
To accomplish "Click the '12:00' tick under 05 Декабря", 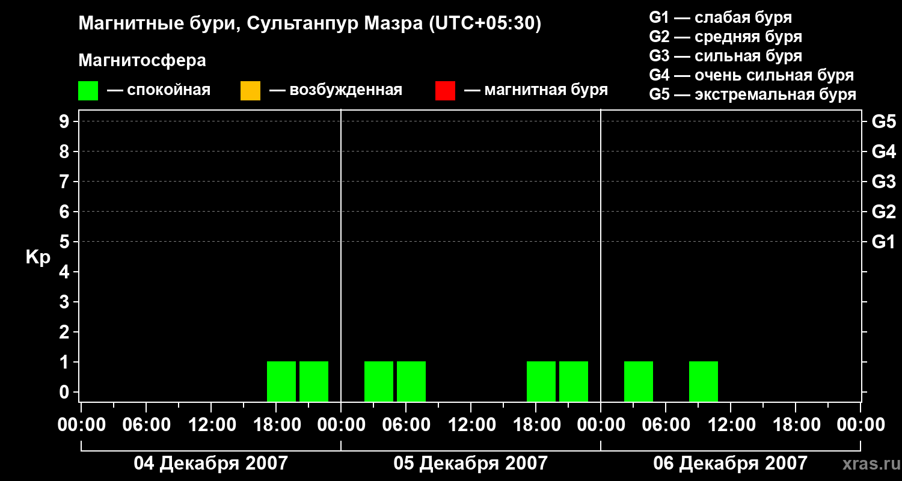I will tap(471, 424).
